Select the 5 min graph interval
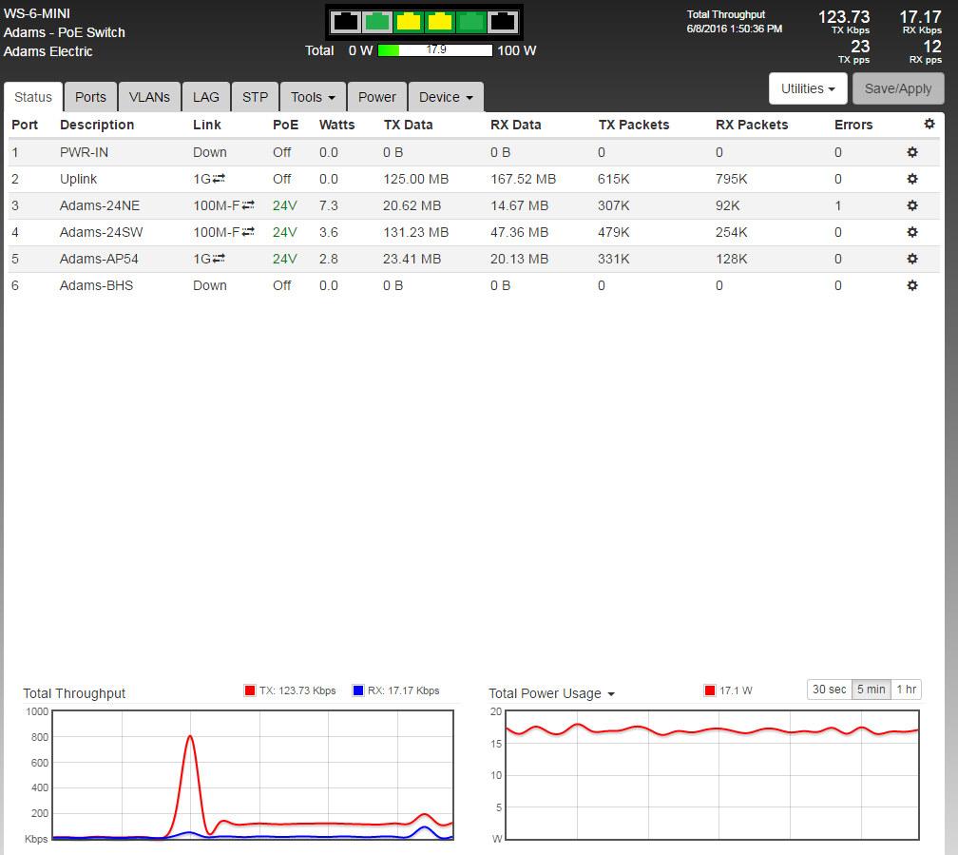 (x=871, y=690)
